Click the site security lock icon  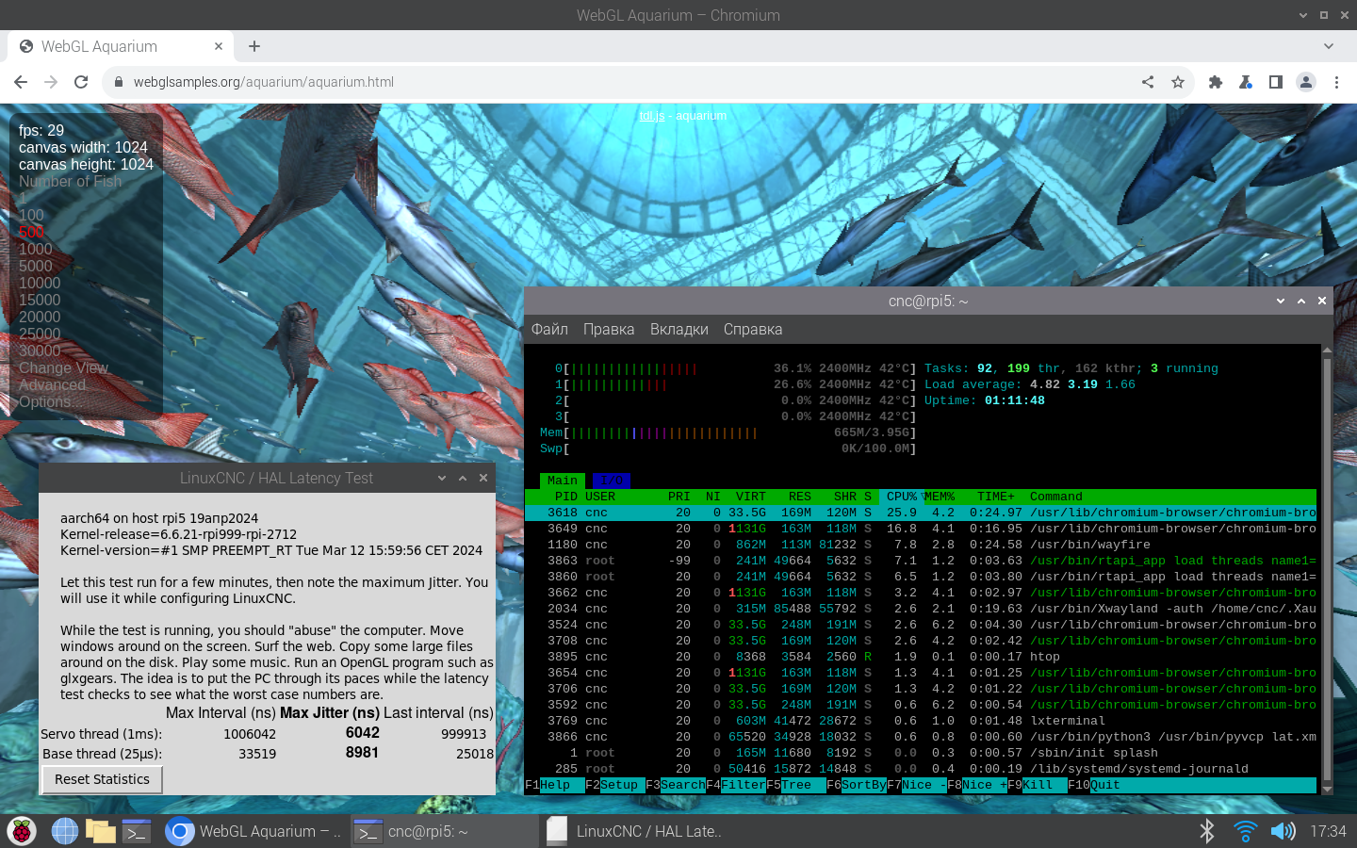point(119,82)
